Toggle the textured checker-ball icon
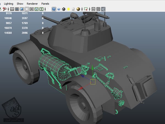 [64, 9]
